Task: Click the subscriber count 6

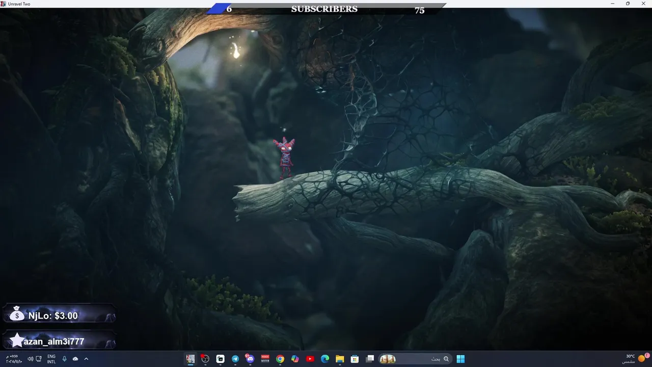Action: [x=229, y=9]
